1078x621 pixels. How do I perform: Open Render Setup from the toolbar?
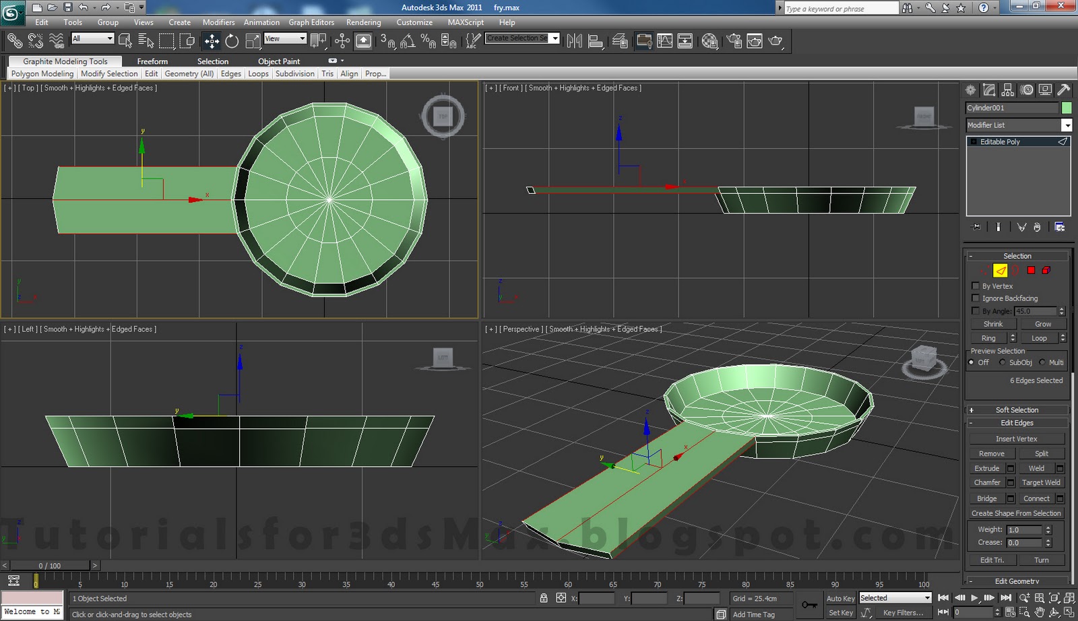[x=734, y=40]
